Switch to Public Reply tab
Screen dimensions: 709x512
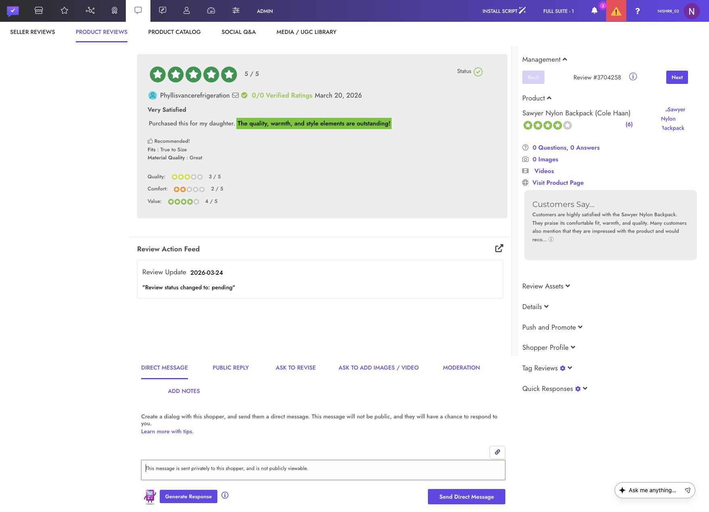click(231, 368)
